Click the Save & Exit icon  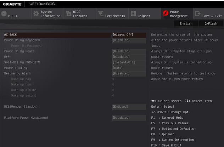pyautogui.click(x=197, y=14)
